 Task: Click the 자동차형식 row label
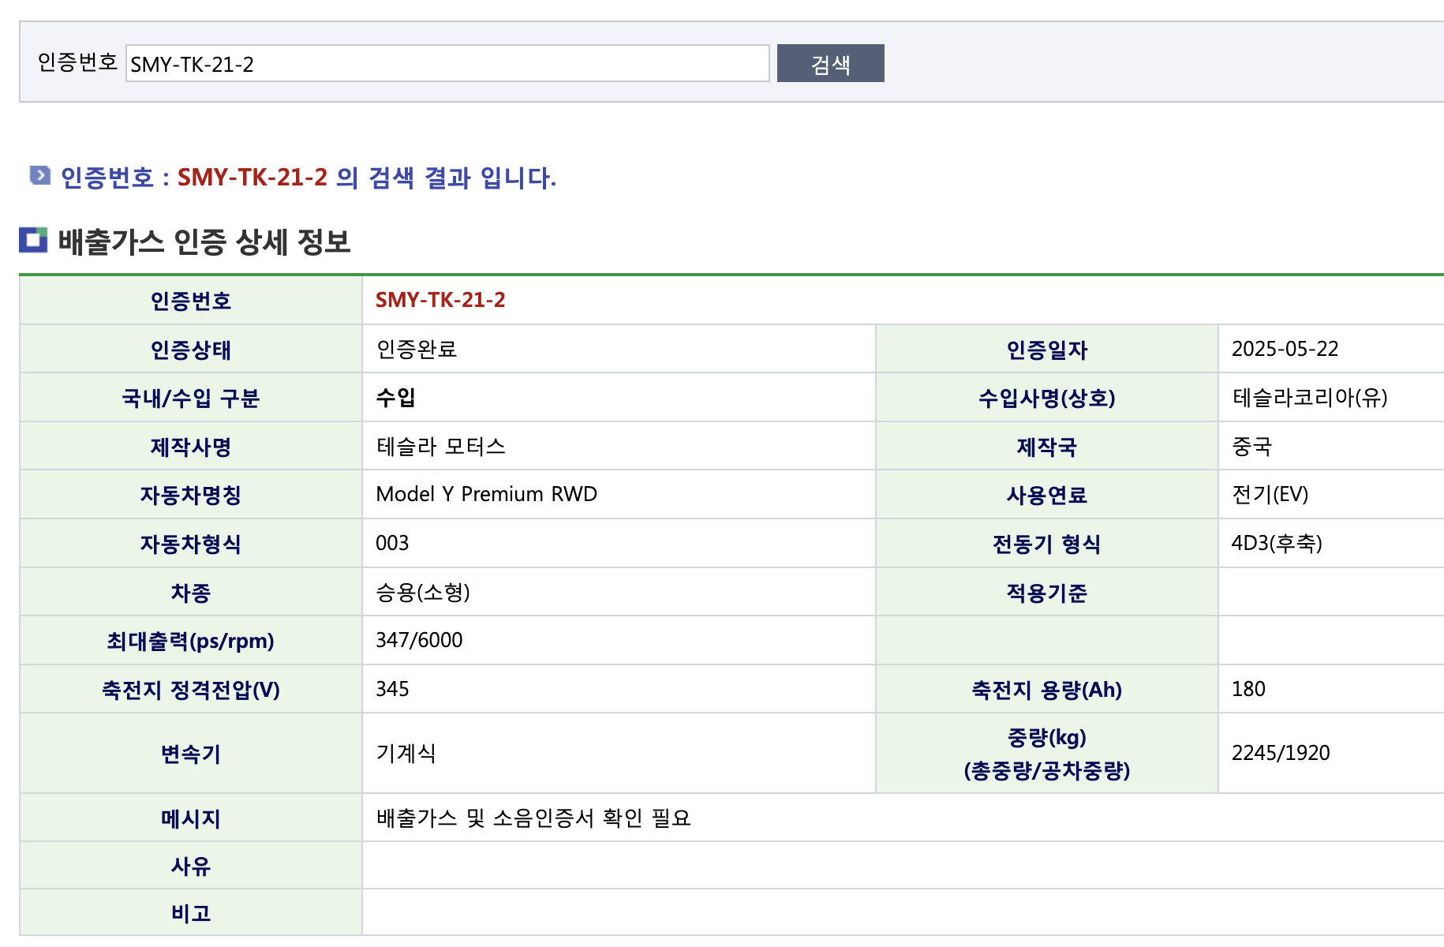coord(191,544)
